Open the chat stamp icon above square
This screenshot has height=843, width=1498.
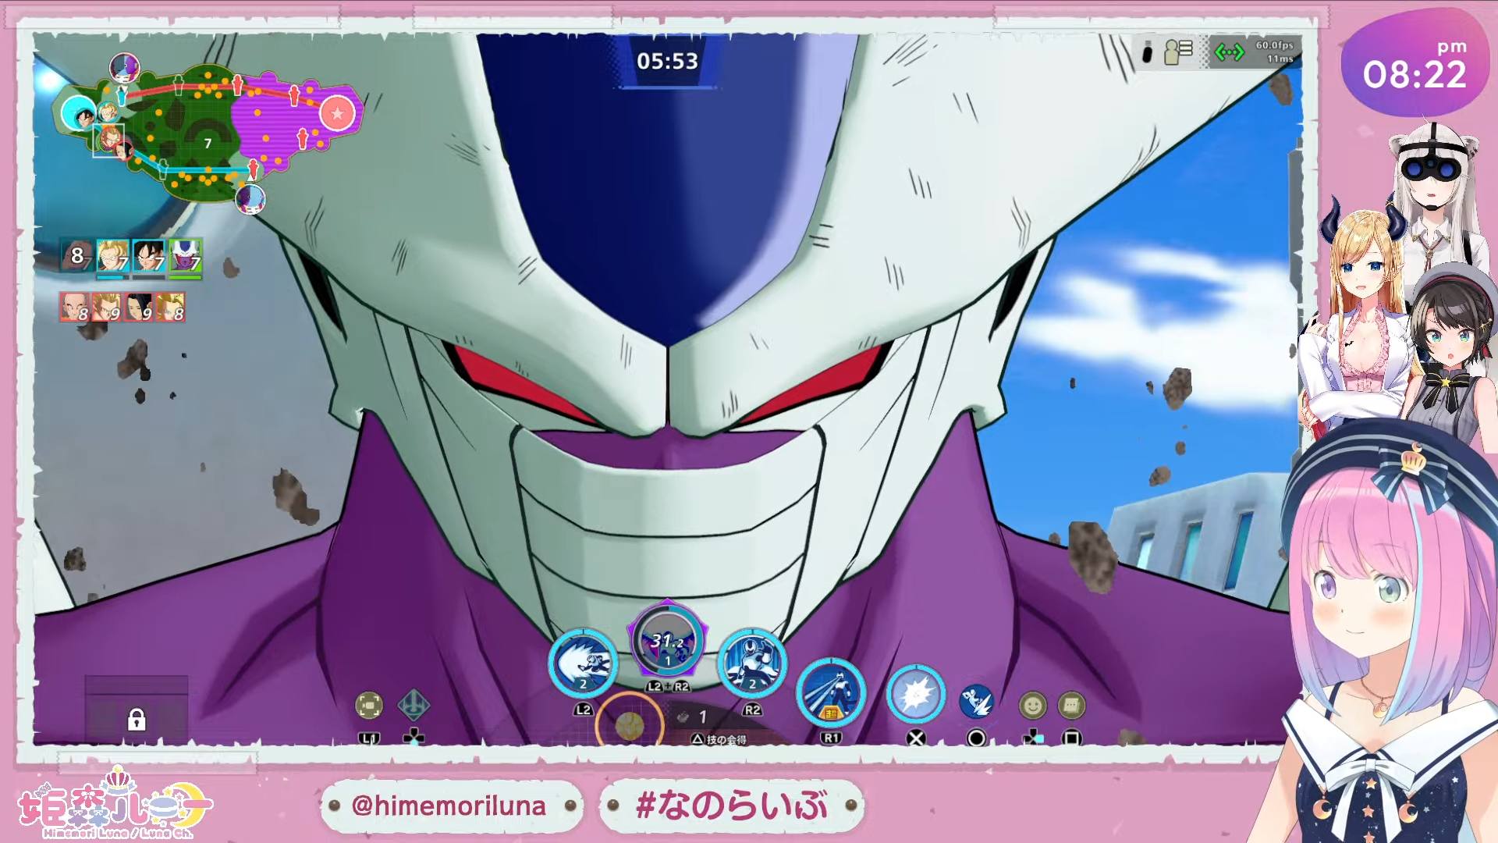point(1071,706)
